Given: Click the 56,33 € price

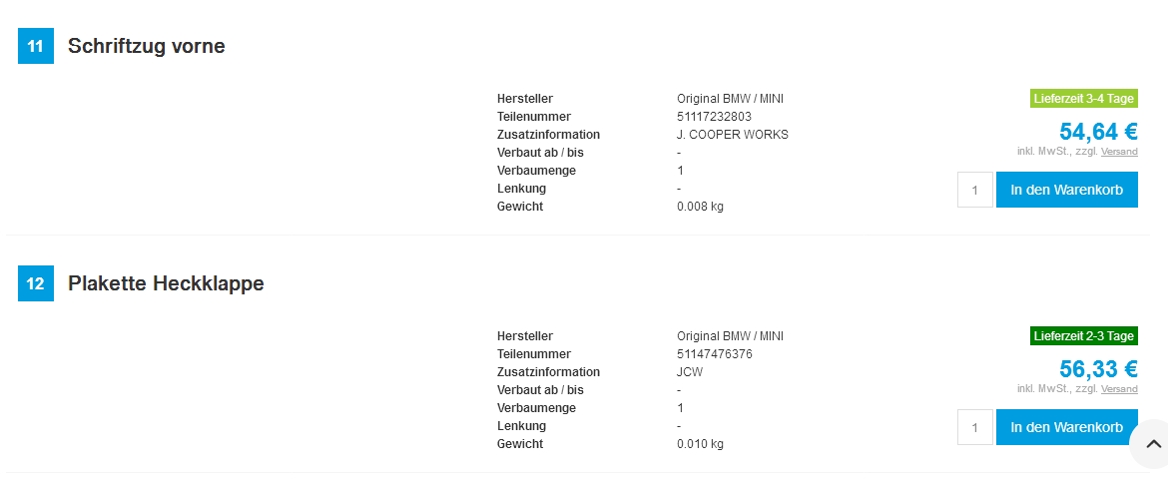Looking at the screenshot, I should 1098,369.
